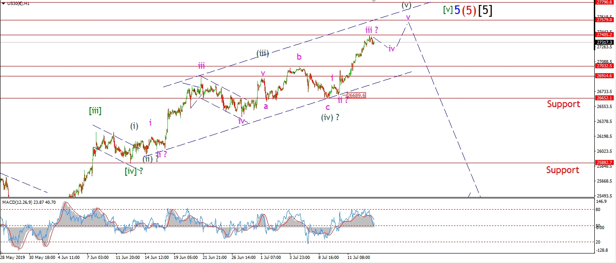Viewport: 616px width, 263px height.
Task: Click the current price 27317.3 label
Action: [x=604, y=42]
